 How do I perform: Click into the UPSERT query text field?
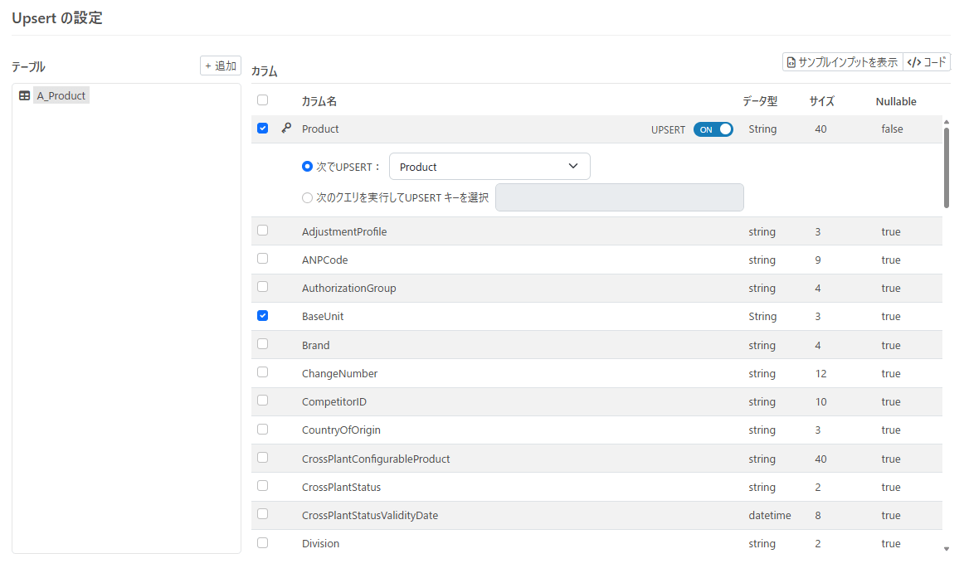click(620, 197)
